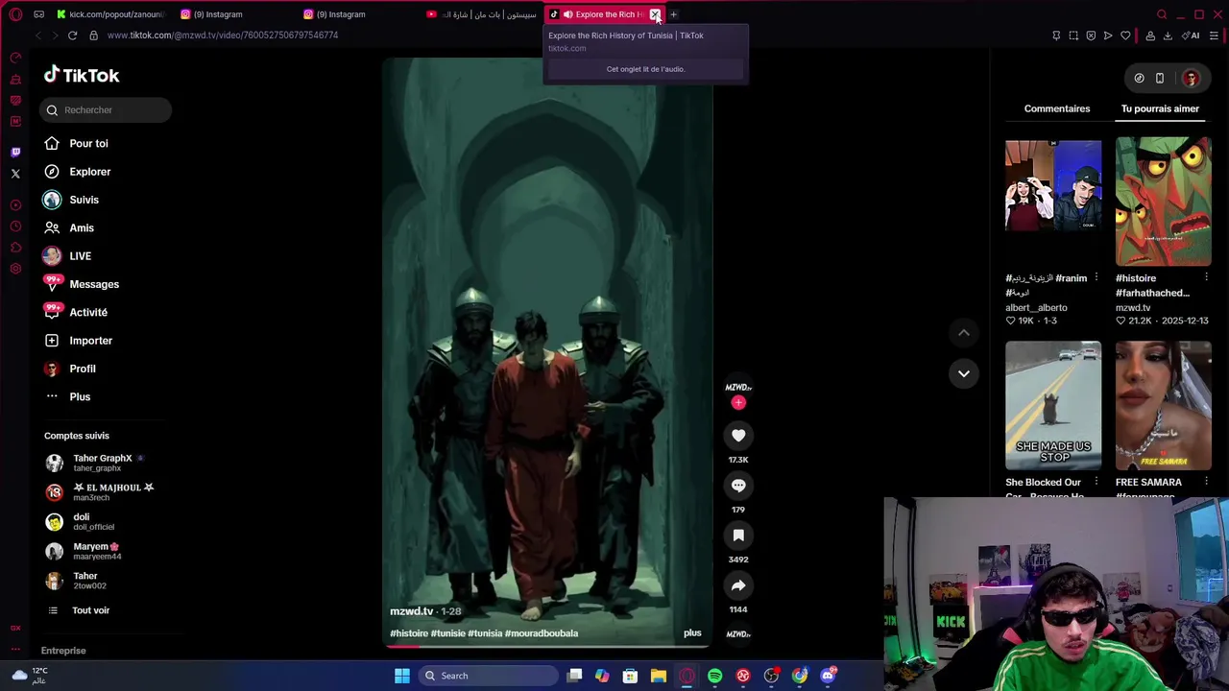
Task: Switch to the YouTube browser tab
Action: 483,14
